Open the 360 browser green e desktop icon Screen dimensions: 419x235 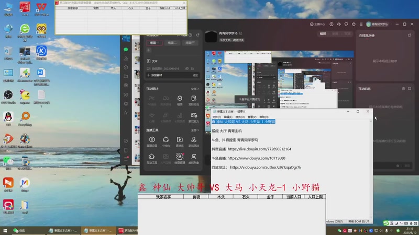pyautogui.click(x=25, y=32)
